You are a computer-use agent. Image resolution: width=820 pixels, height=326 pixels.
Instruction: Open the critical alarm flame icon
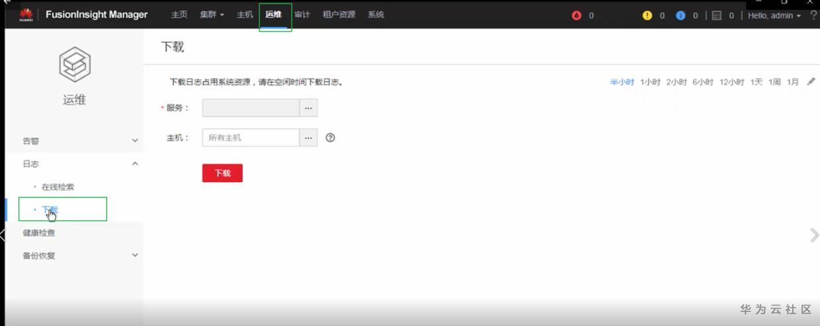(576, 15)
